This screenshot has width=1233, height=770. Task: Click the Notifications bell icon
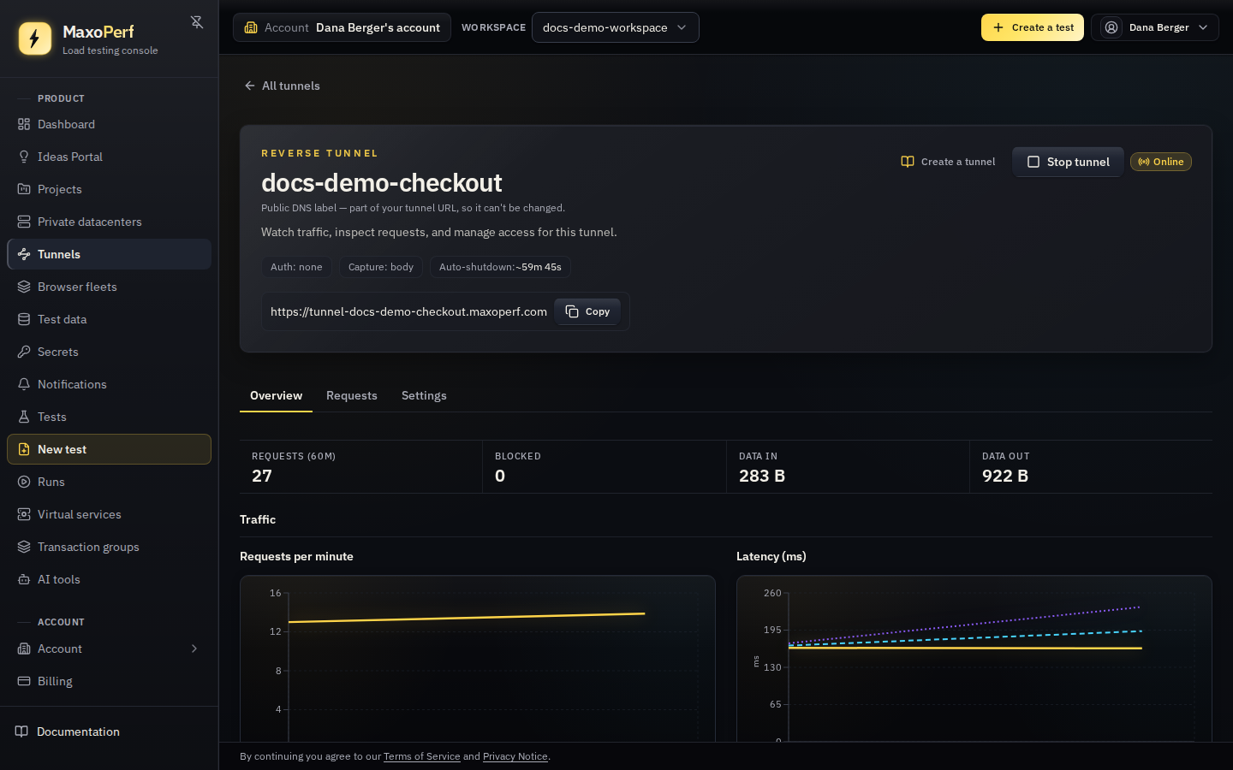(x=24, y=384)
